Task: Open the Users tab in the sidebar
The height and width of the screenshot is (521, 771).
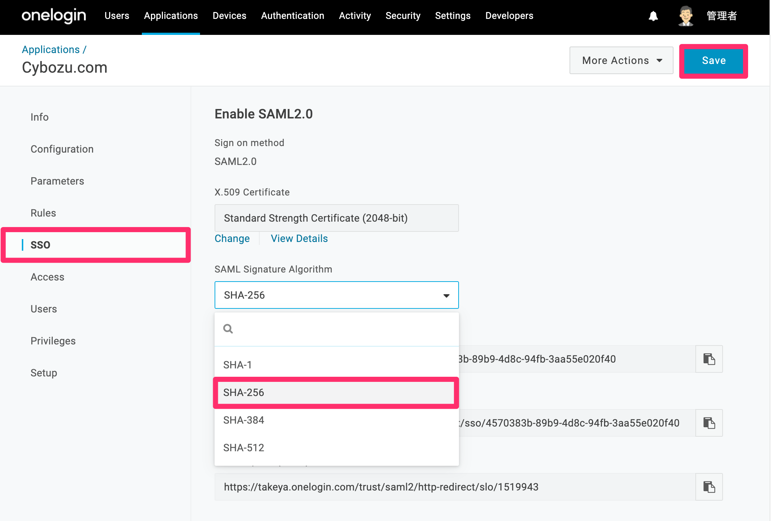Action: [44, 309]
